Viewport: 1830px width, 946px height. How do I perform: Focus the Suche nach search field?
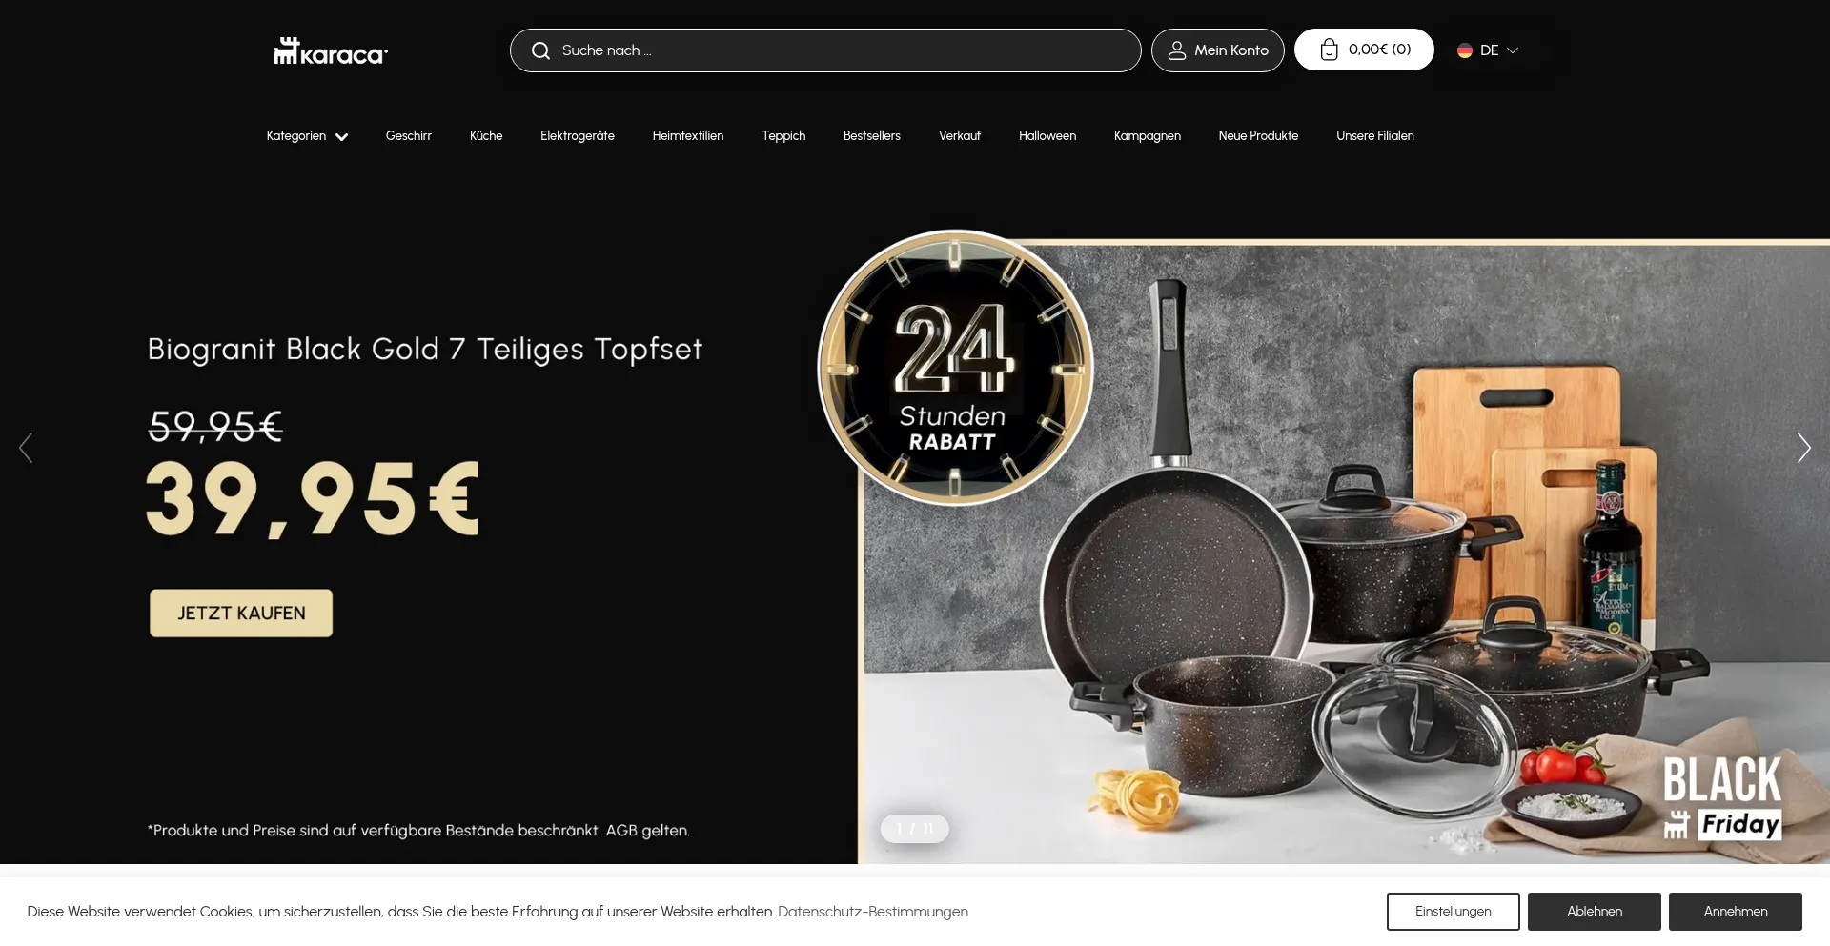click(x=825, y=50)
